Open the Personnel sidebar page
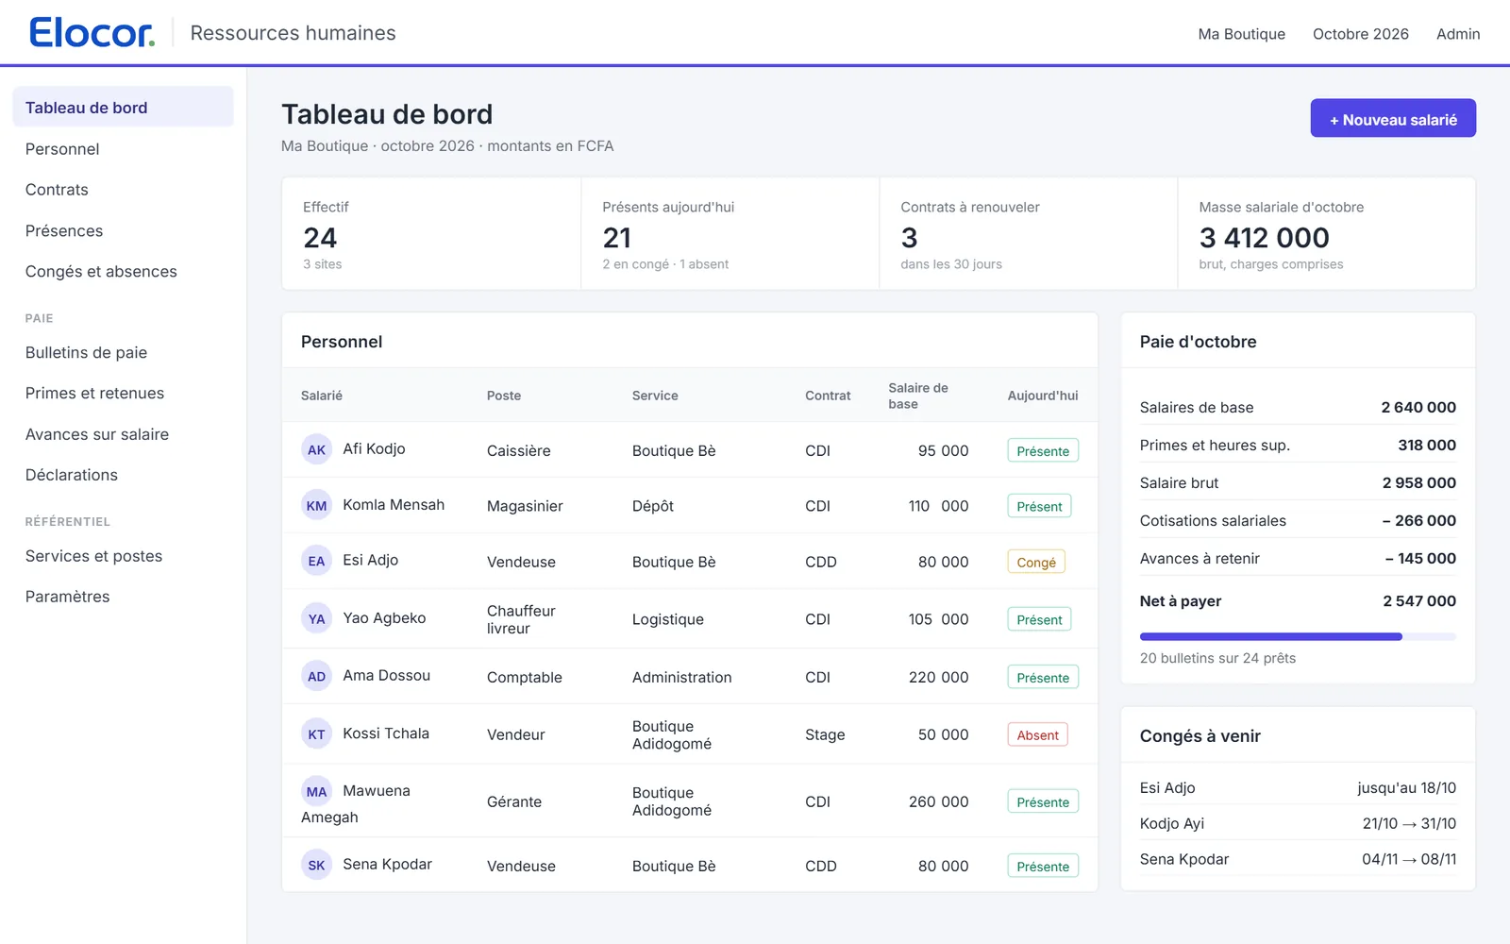The width and height of the screenshot is (1510, 944). 123,148
